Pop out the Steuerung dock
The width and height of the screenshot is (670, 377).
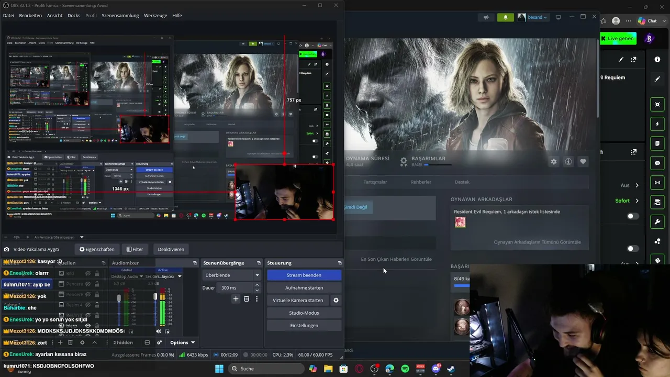tap(340, 263)
